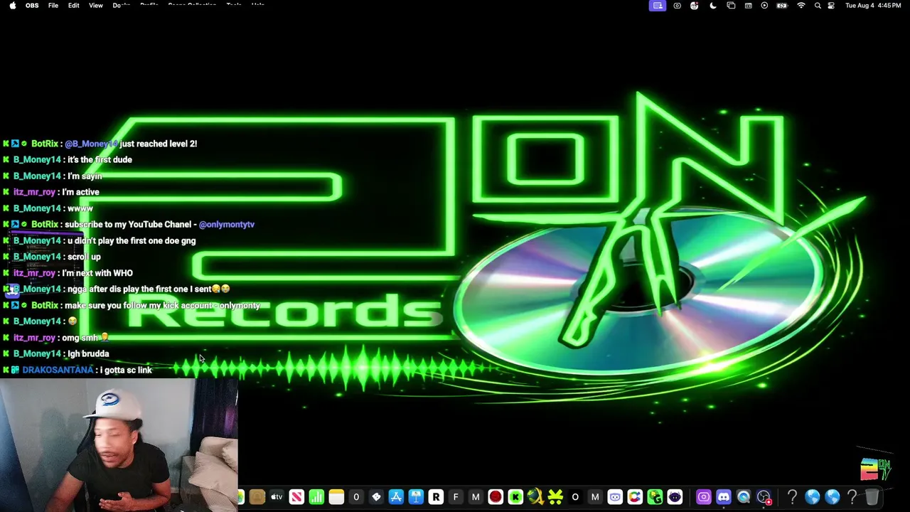Click "just reached level 2!" chat text
The height and width of the screenshot is (512, 910).
[159, 144]
